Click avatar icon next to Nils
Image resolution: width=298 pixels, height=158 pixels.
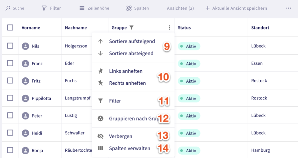tap(25, 46)
